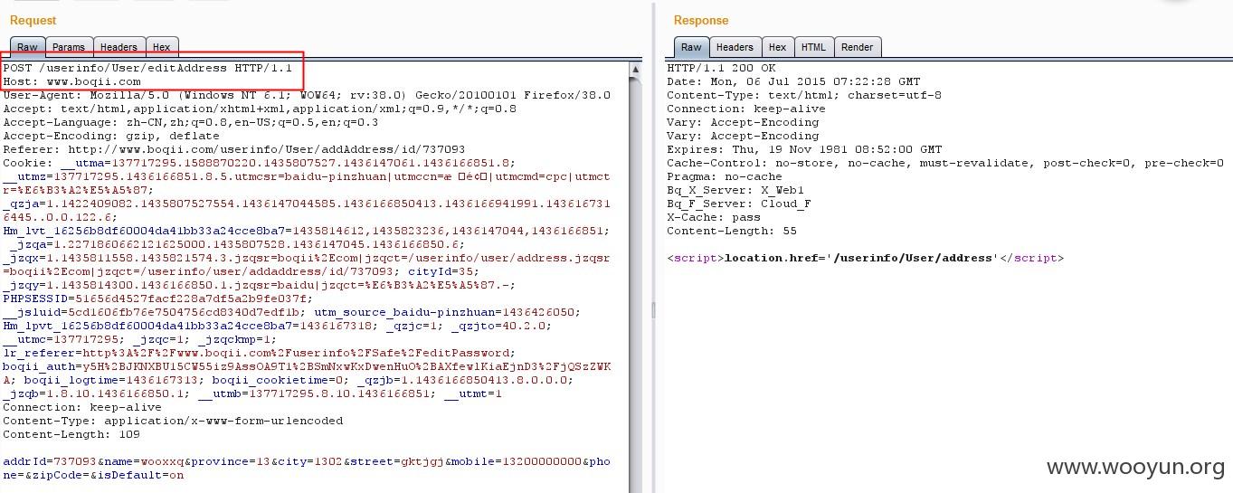Switch to Headers tab in Request panel
The height and width of the screenshot is (493, 1233).
coord(119,47)
